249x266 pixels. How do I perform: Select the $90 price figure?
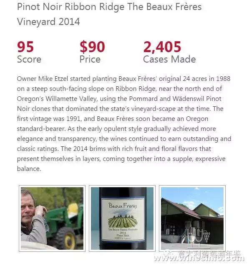[93, 47]
